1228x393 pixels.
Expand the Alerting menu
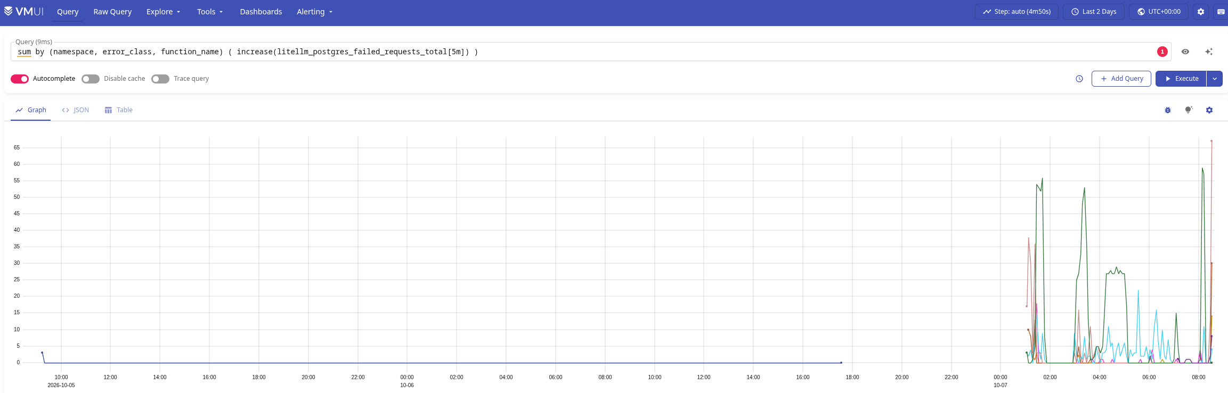(x=314, y=12)
